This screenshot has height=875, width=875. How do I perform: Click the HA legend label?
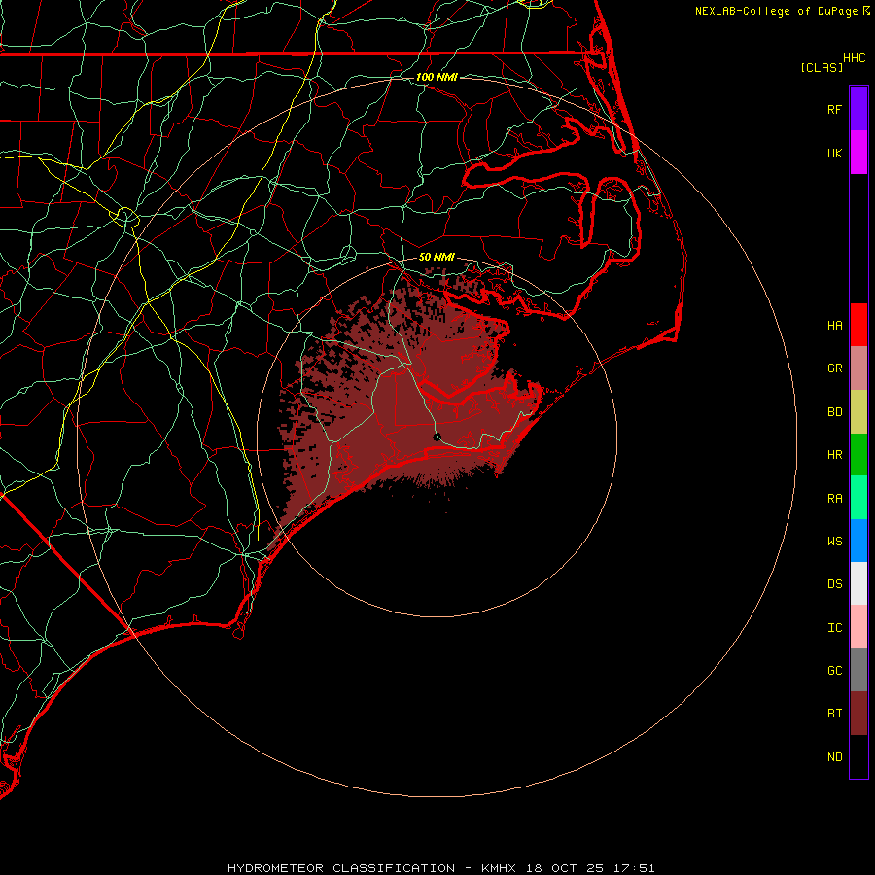point(835,325)
